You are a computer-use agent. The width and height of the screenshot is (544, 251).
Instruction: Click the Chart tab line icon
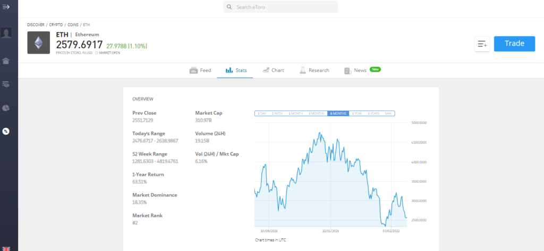(x=266, y=71)
